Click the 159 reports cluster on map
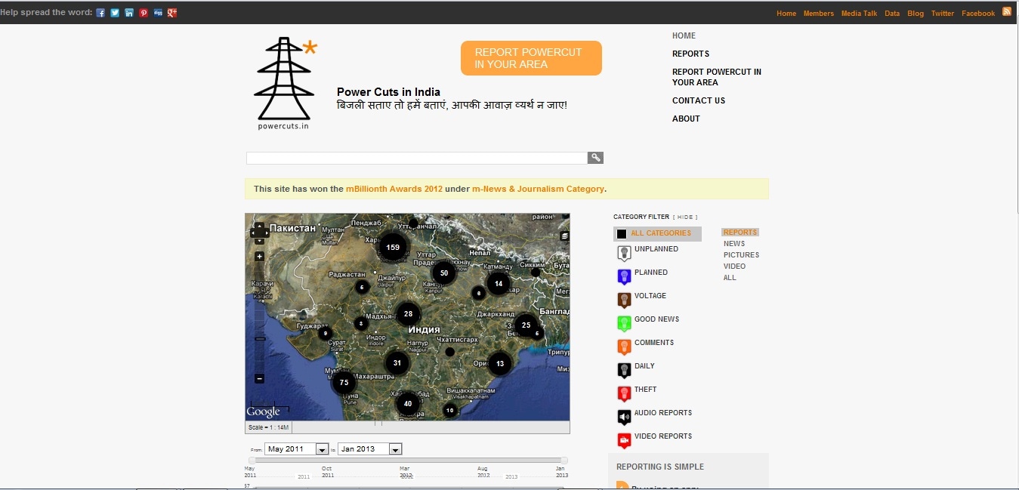1019x490 pixels. pos(393,247)
